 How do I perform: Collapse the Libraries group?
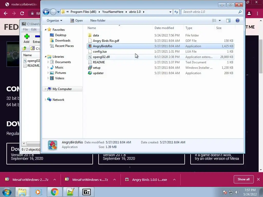click(45, 57)
